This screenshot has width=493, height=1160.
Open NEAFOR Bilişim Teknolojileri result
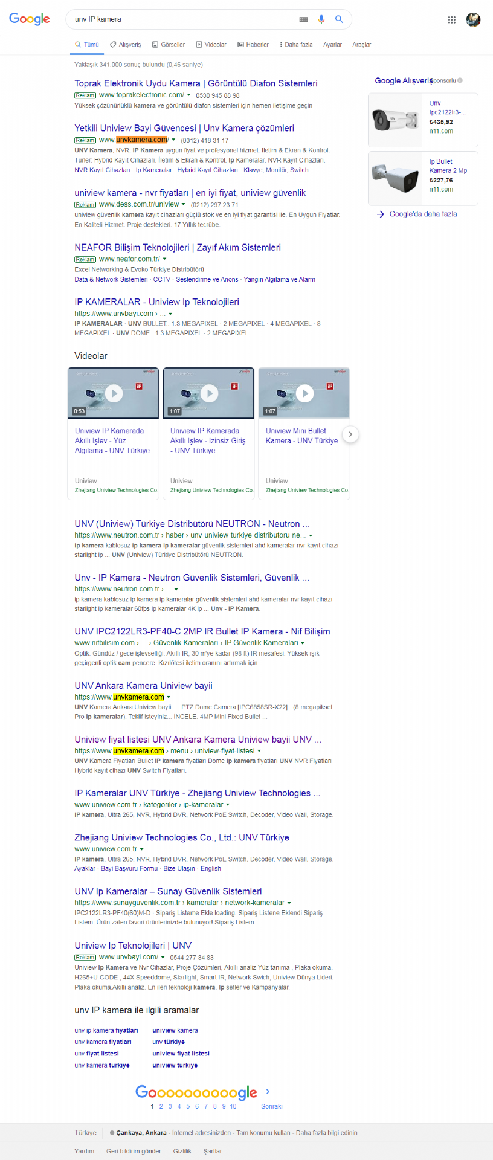(178, 247)
